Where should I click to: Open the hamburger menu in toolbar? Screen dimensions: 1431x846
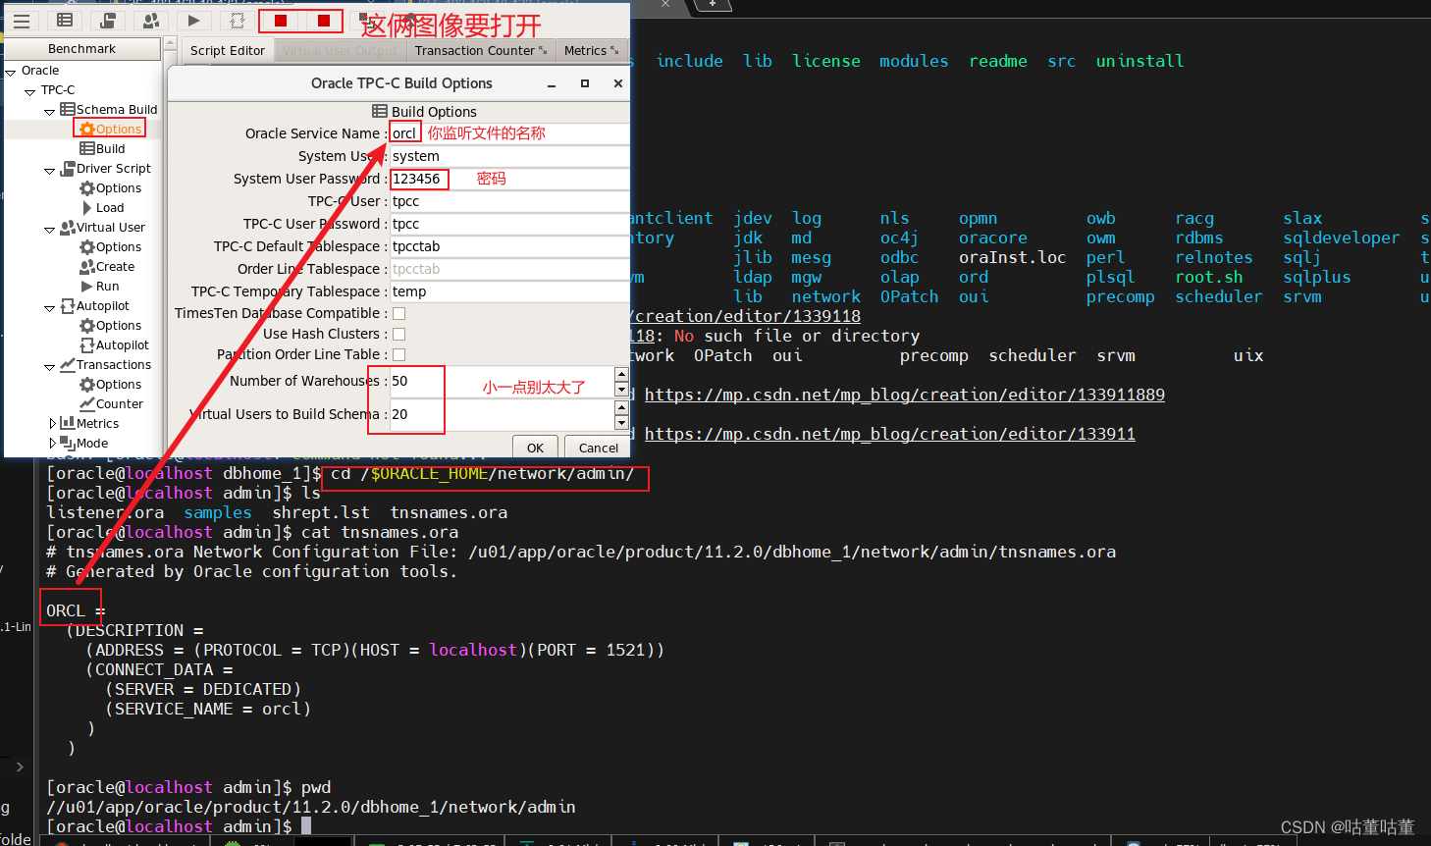22,20
